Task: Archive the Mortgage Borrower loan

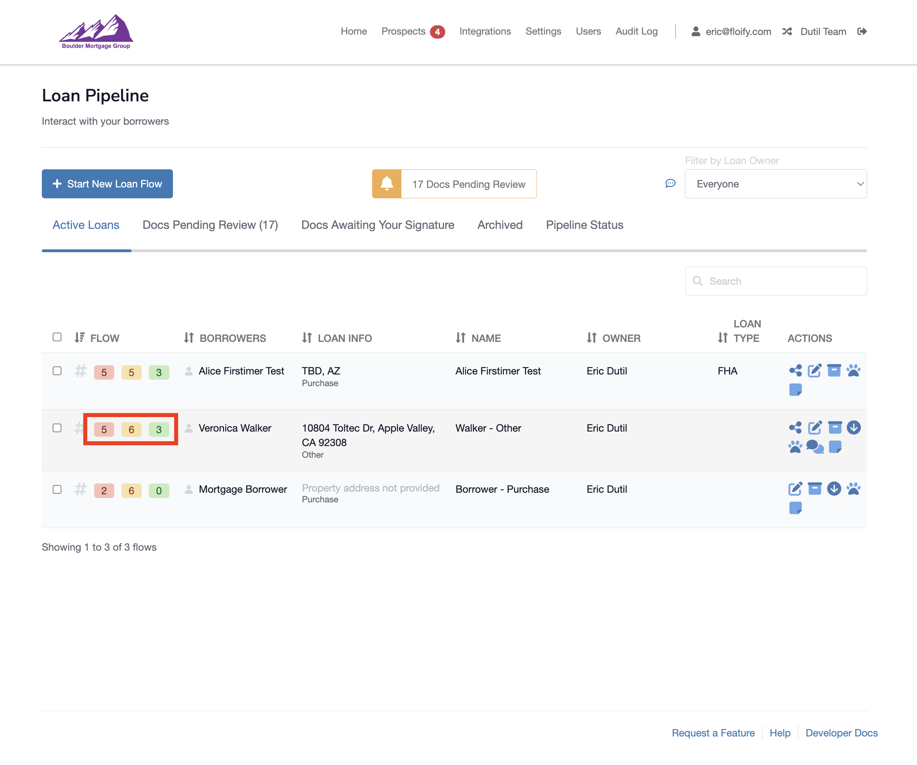Action: tap(814, 489)
